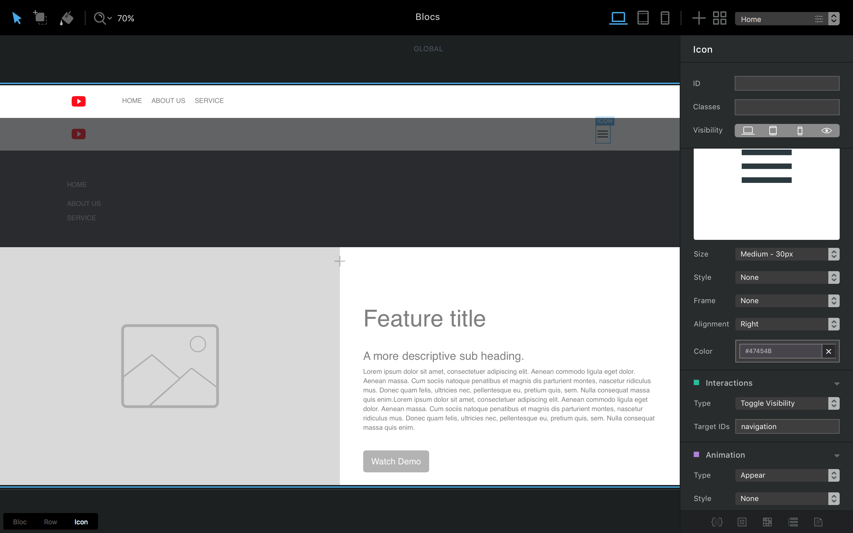This screenshot has height=533, width=853.
Task: Open the four-square bric grid icon
Action: [719, 18]
